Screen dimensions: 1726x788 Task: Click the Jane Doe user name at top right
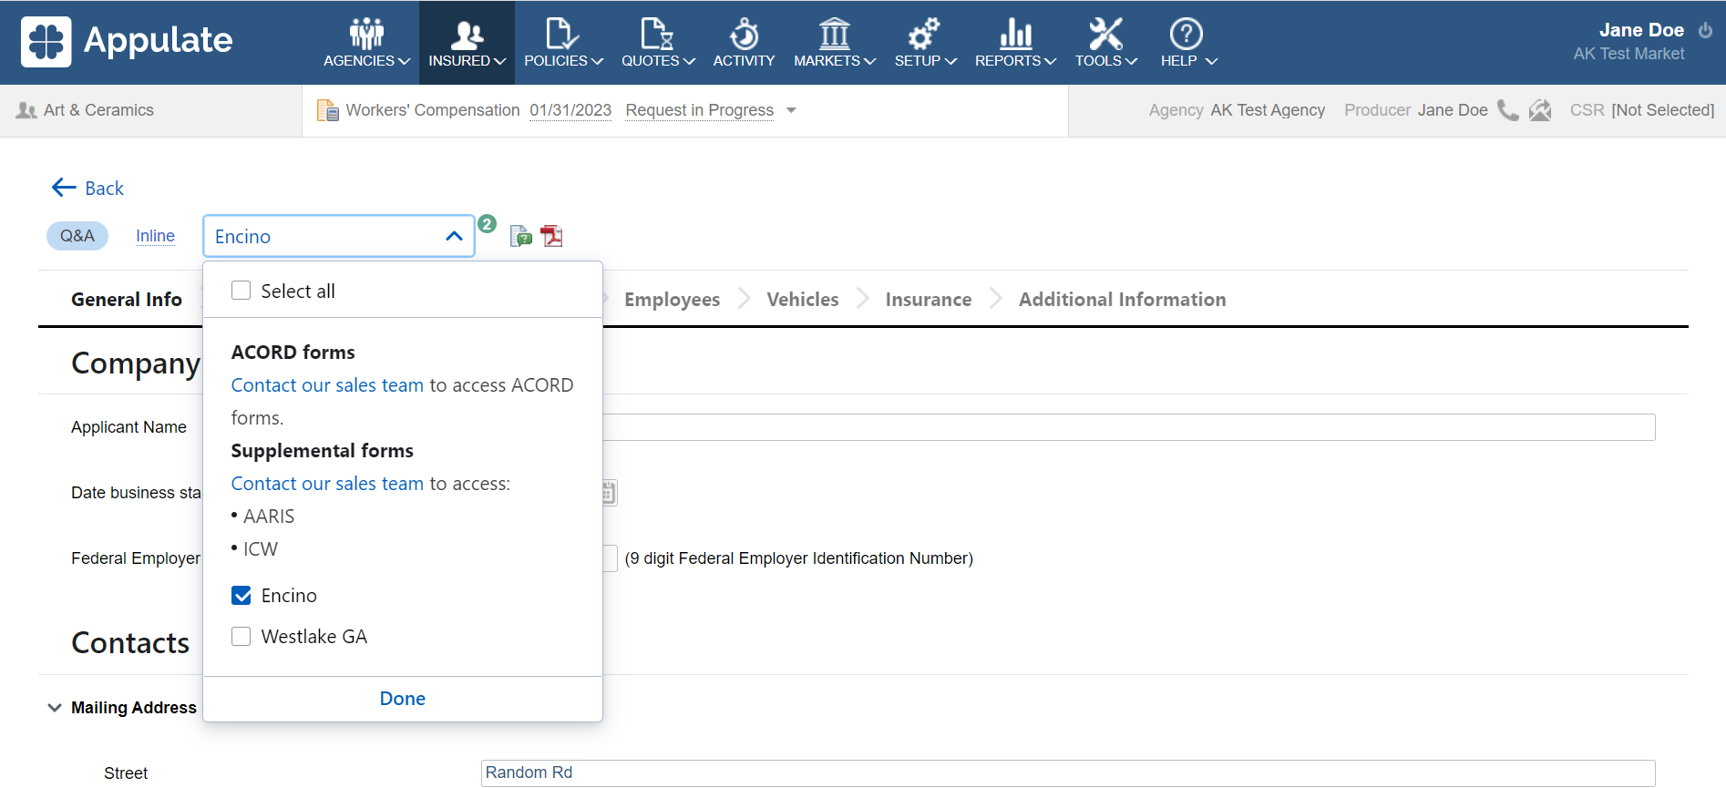tap(1641, 30)
